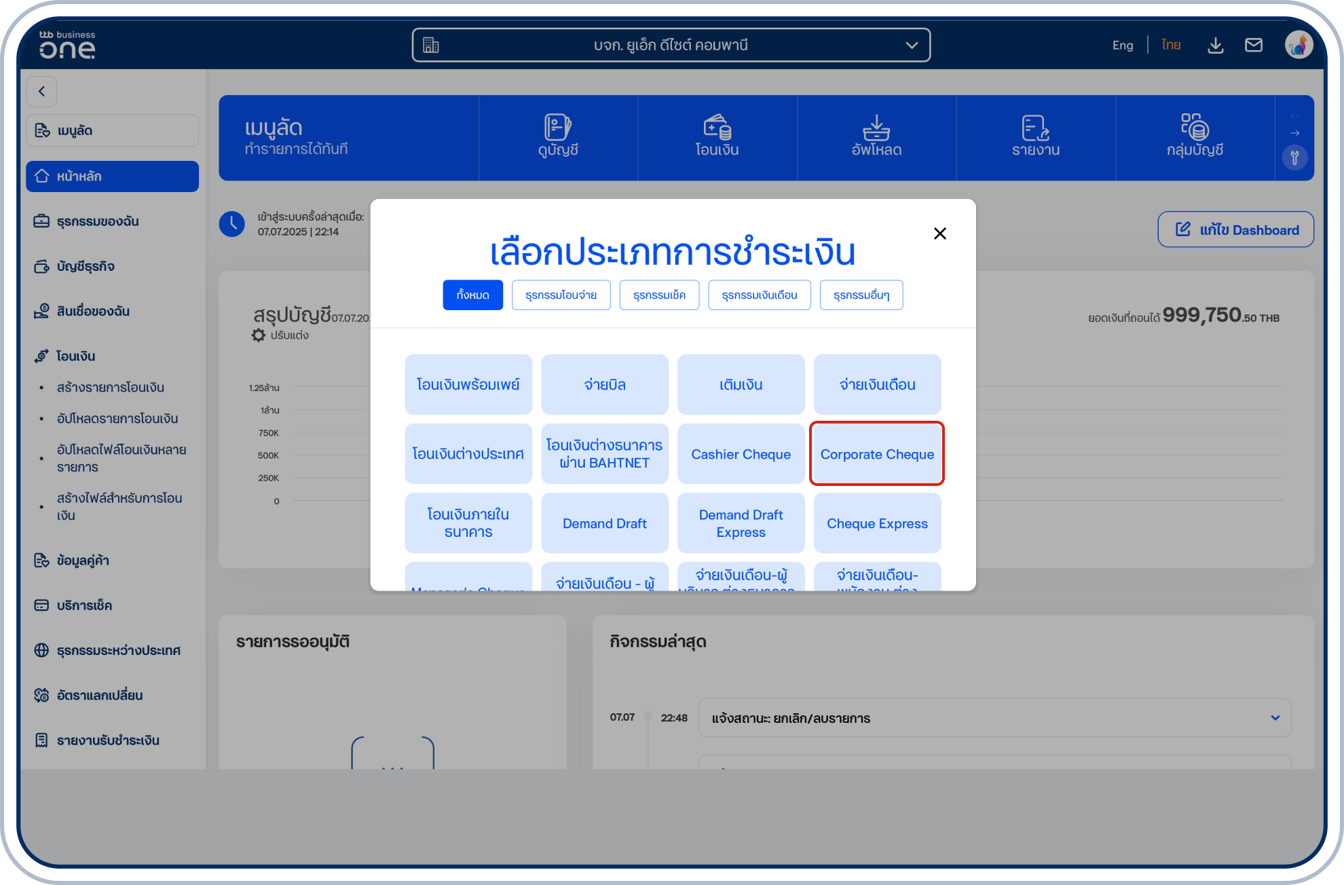Select the ธุรกรรมเงินเดือน filter tab
The image size is (1344, 885).
pyautogui.click(x=759, y=295)
